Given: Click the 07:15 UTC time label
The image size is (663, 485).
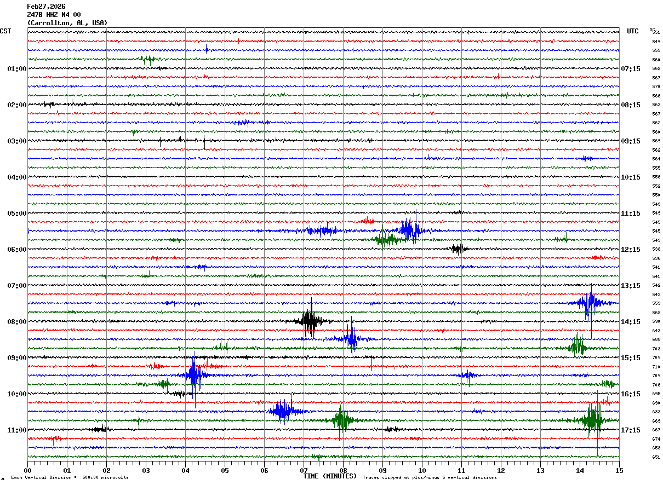Looking at the screenshot, I should (x=631, y=69).
